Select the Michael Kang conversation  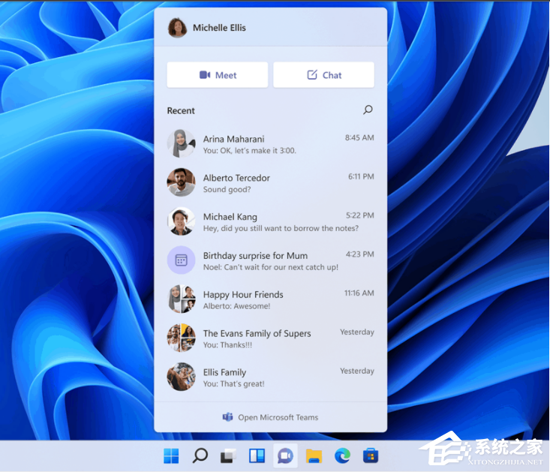coord(270,222)
